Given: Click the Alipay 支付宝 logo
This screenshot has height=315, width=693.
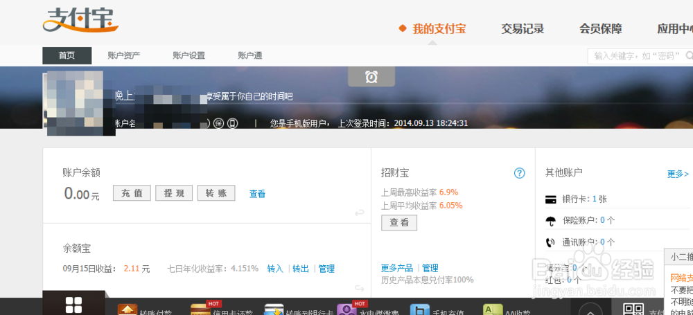Looking at the screenshot, I should [80, 21].
